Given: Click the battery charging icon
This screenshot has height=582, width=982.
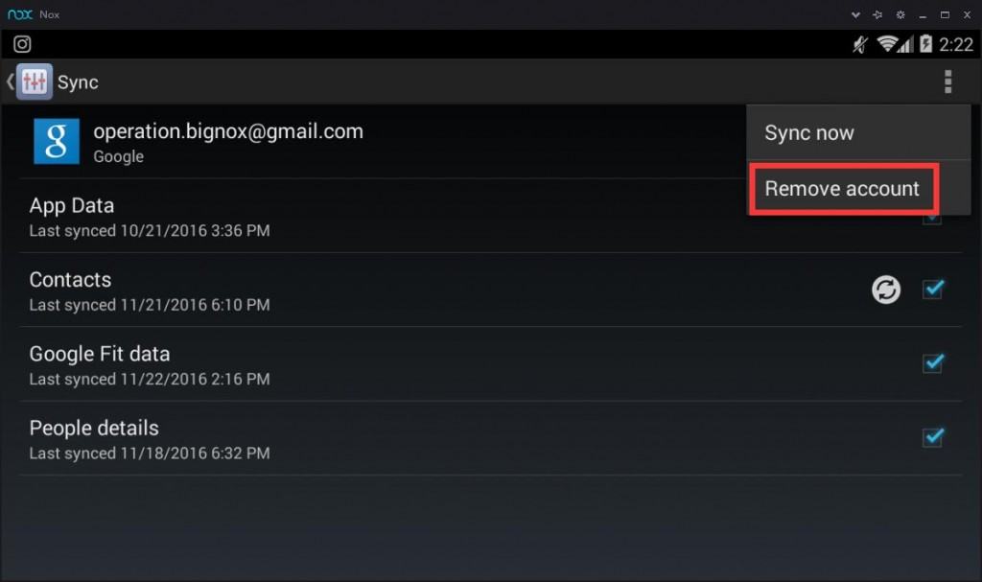Looking at the screenshot, I should [x=925, y=44].
